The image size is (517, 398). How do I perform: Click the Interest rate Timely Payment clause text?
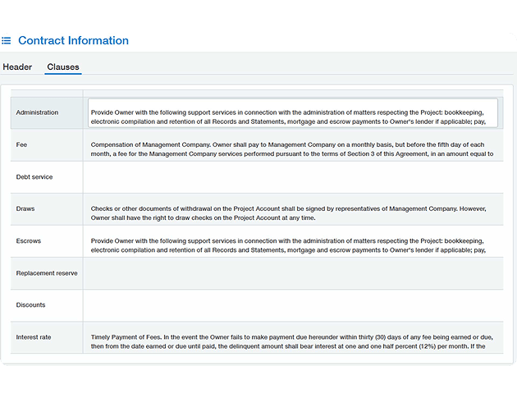(x=292, y=341)
